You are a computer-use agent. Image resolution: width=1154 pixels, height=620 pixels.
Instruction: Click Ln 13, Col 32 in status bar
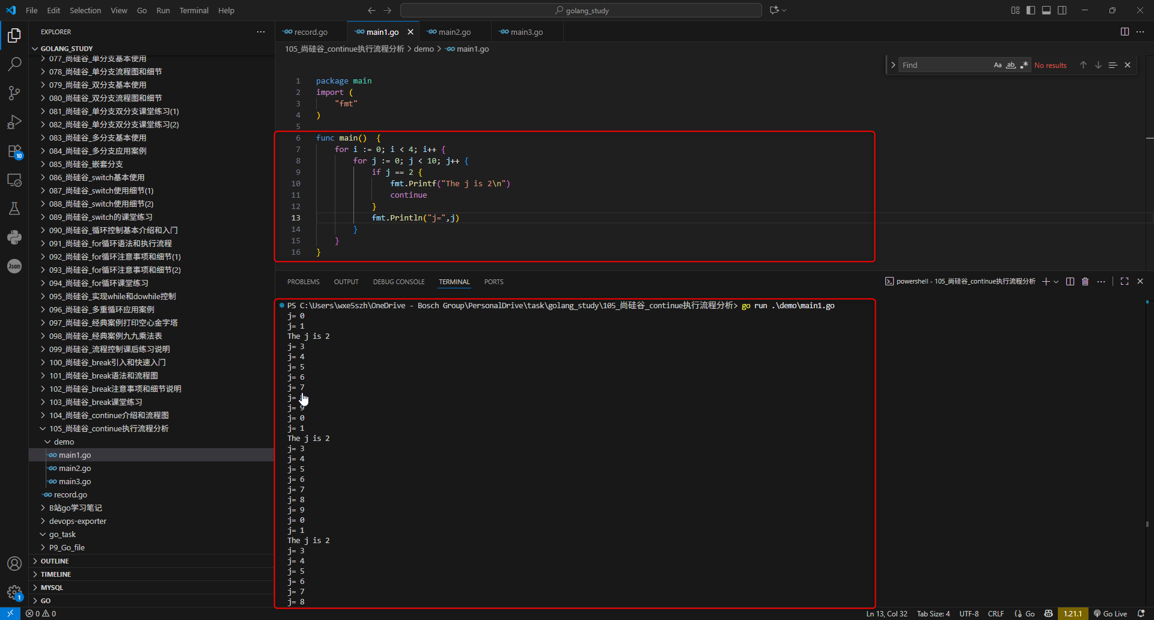(887, 613)
